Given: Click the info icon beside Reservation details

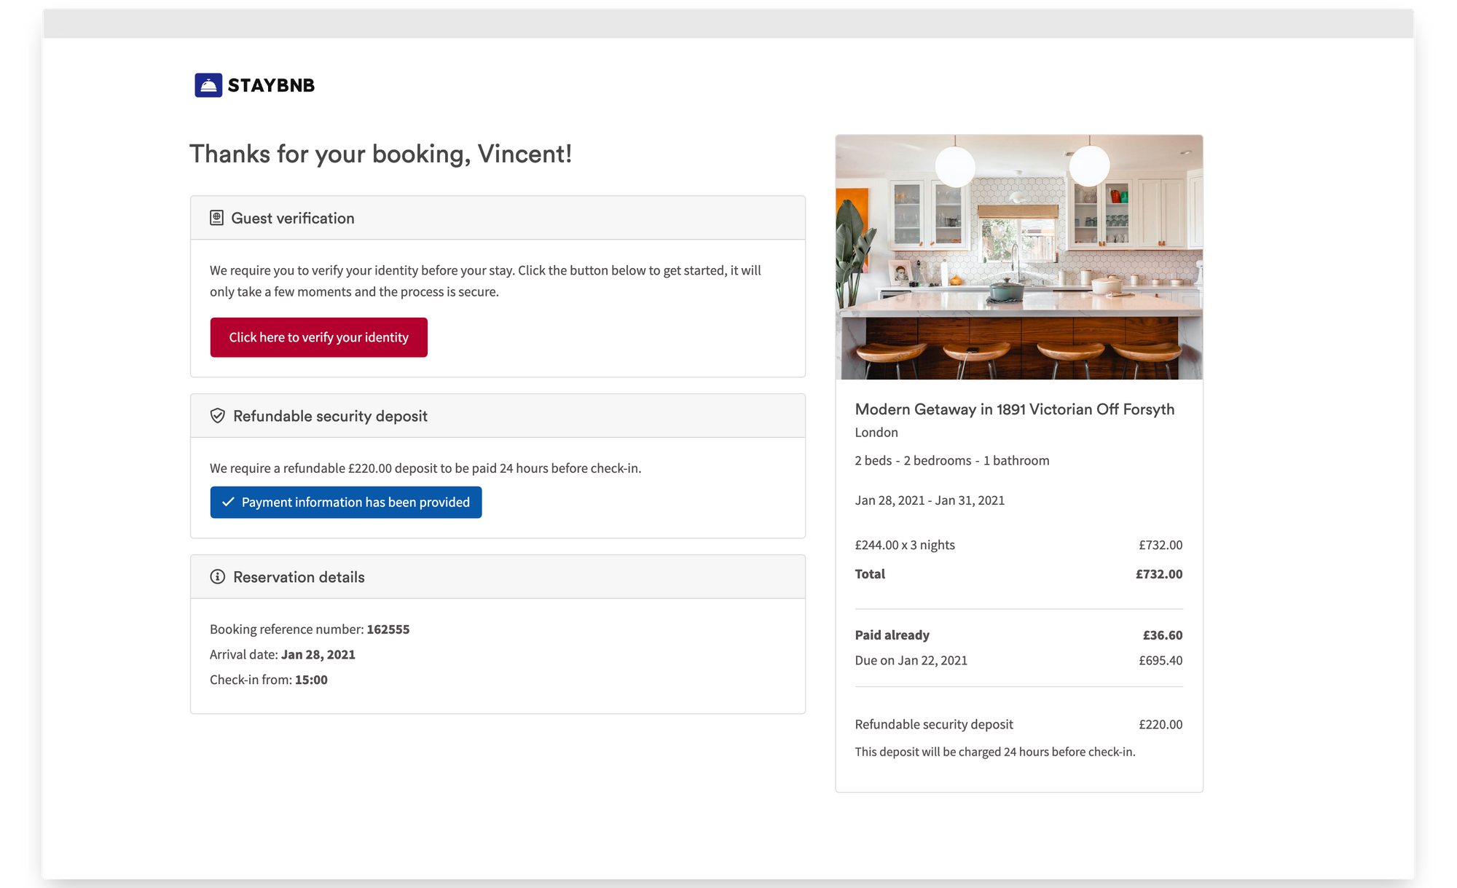Looking at the screenshot, I should click(x=217, y=577).
